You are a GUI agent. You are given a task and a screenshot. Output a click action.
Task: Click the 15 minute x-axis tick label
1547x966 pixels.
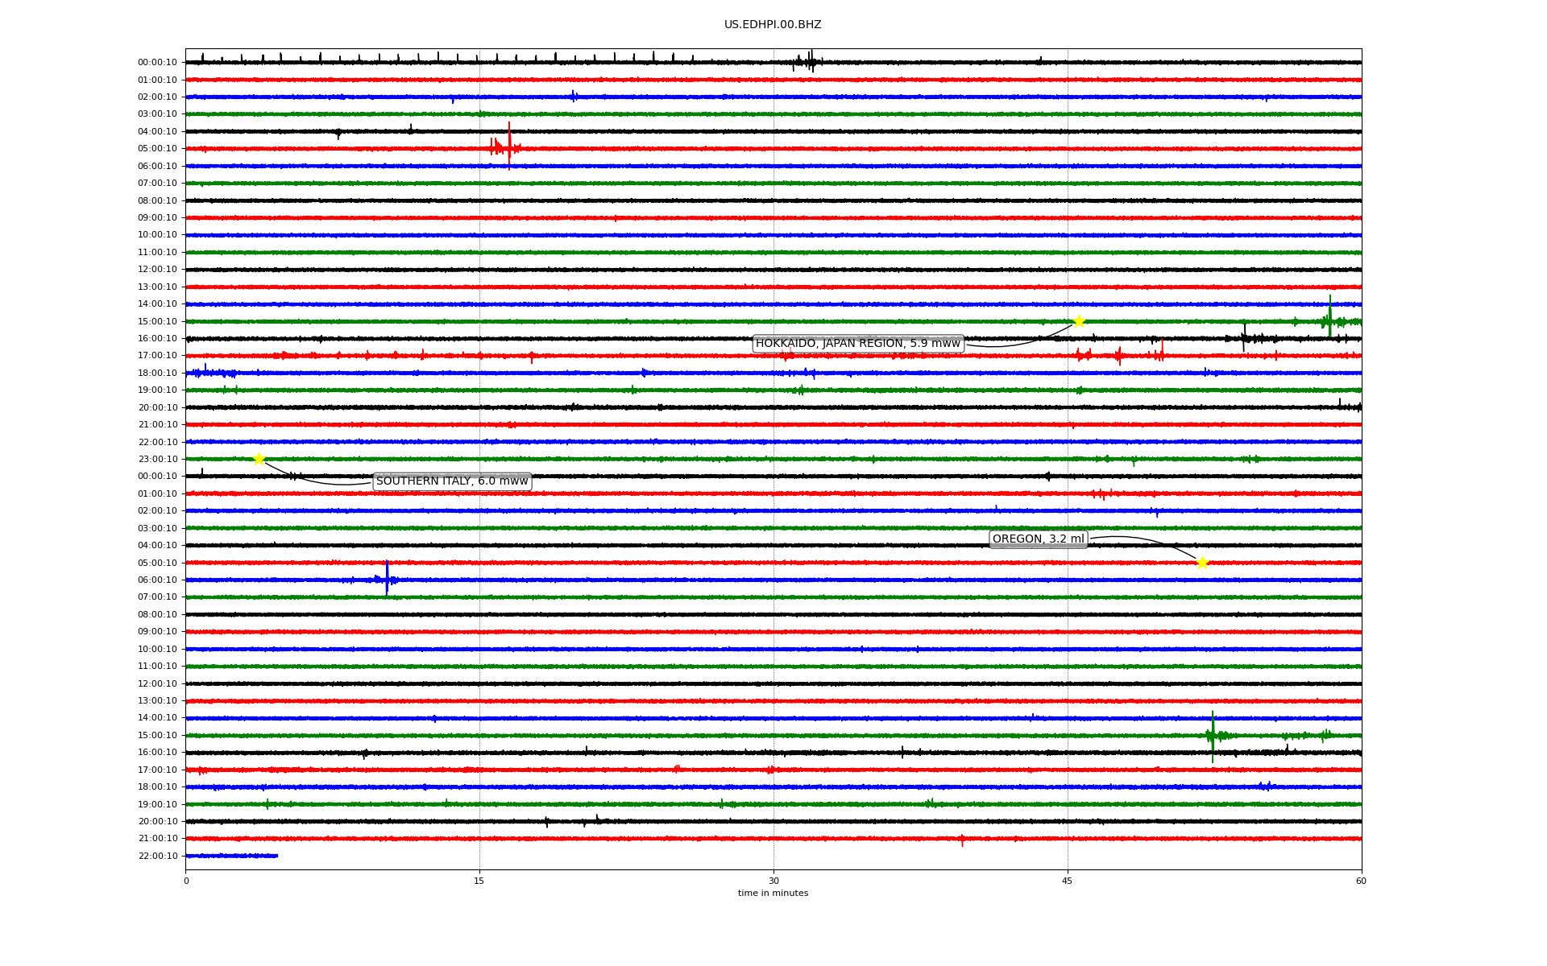click(479, 881)
